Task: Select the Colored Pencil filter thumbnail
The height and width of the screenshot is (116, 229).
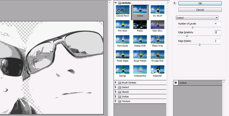Action: tap(123, 10)
